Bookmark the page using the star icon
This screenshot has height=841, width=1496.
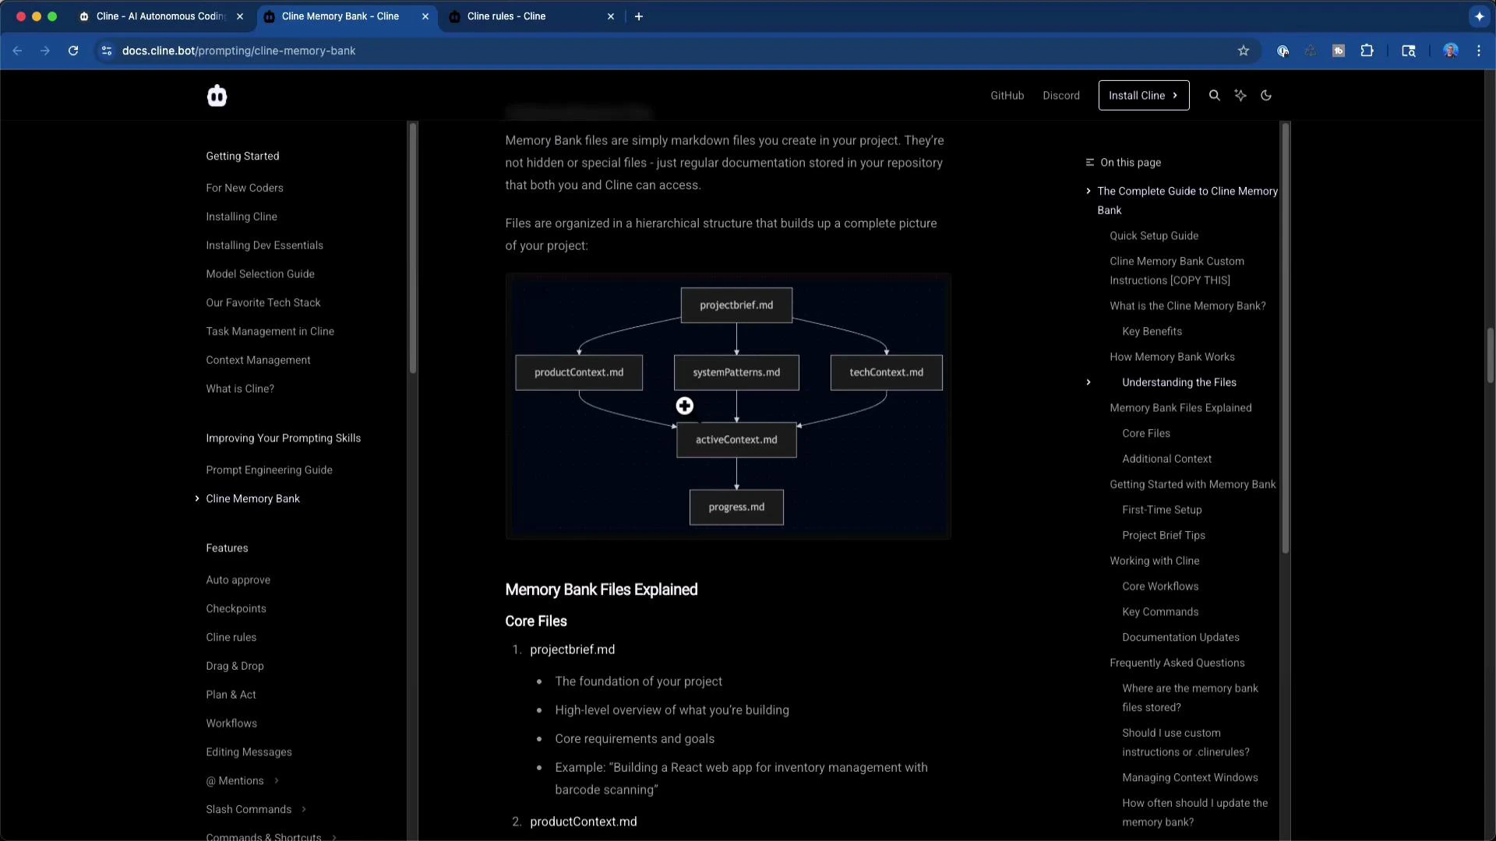pos(1243,51)
